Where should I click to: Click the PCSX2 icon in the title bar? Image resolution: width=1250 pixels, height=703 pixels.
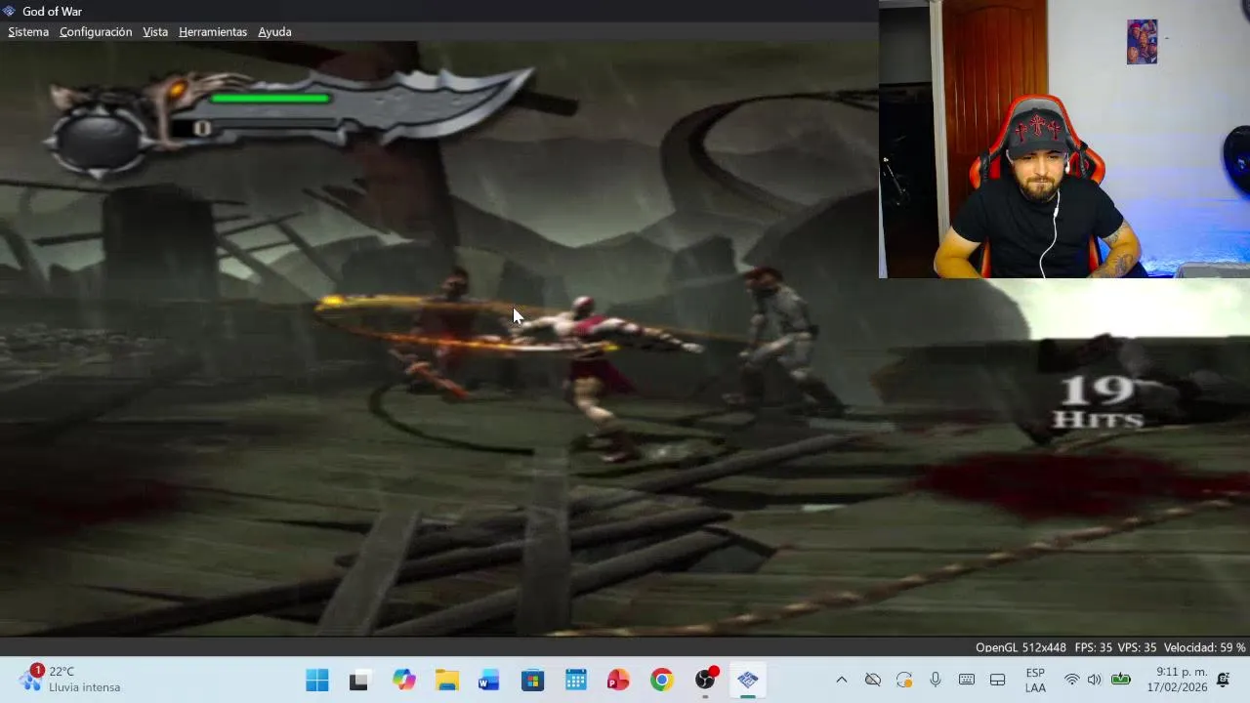9,11
